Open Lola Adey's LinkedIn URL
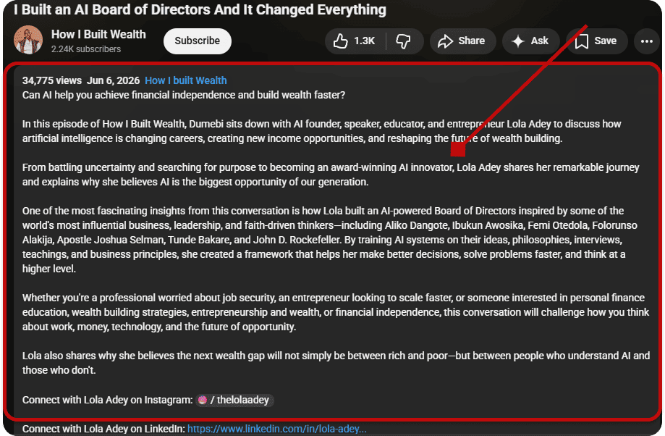Viewport: 665px width, 436px height. 277,429
